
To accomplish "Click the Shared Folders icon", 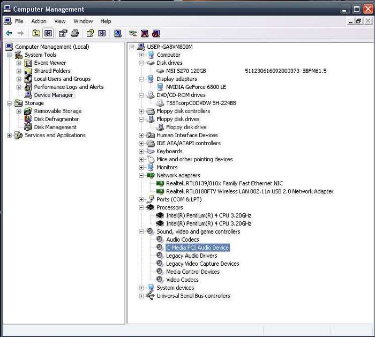I will [x=28, y=71].
